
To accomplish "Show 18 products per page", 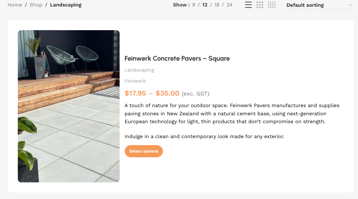I will click(217, 5).
